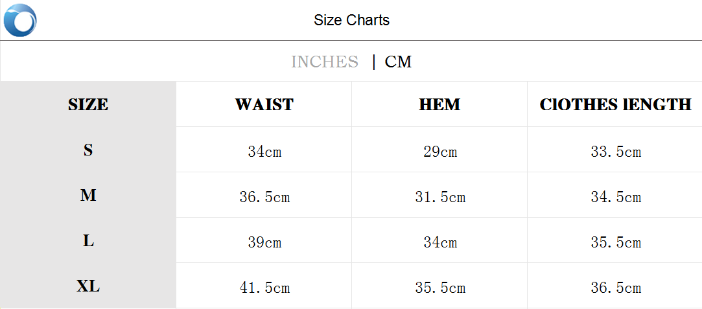Click the 33.5cm clothes length value
Image resolution: width=702 pixels, height=309 pixels.
[x=616, y=152]
